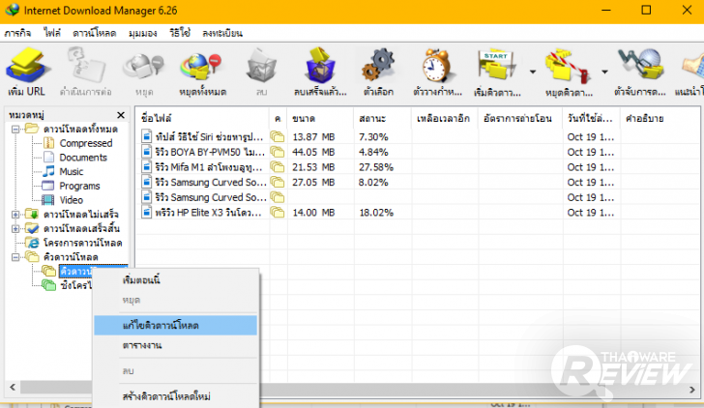Select โครงการดาวน์โหลด tree item
The height and width of the screenshot is (408, 704).
coord(82,243)
